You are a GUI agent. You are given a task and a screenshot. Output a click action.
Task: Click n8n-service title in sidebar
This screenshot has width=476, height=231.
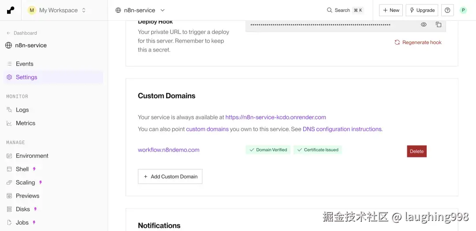point(31,45)
